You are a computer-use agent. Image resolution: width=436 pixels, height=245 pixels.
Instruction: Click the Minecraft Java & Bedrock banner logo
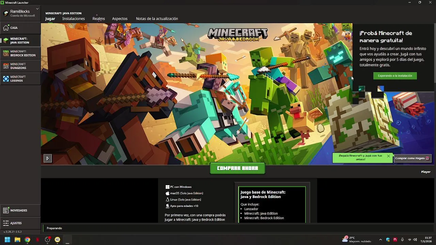(237, 34)
